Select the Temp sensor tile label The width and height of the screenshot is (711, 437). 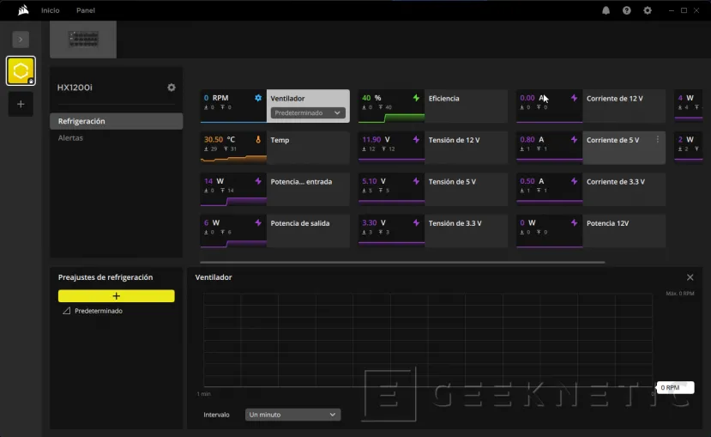pyautogui.click(x=280, y=140)
